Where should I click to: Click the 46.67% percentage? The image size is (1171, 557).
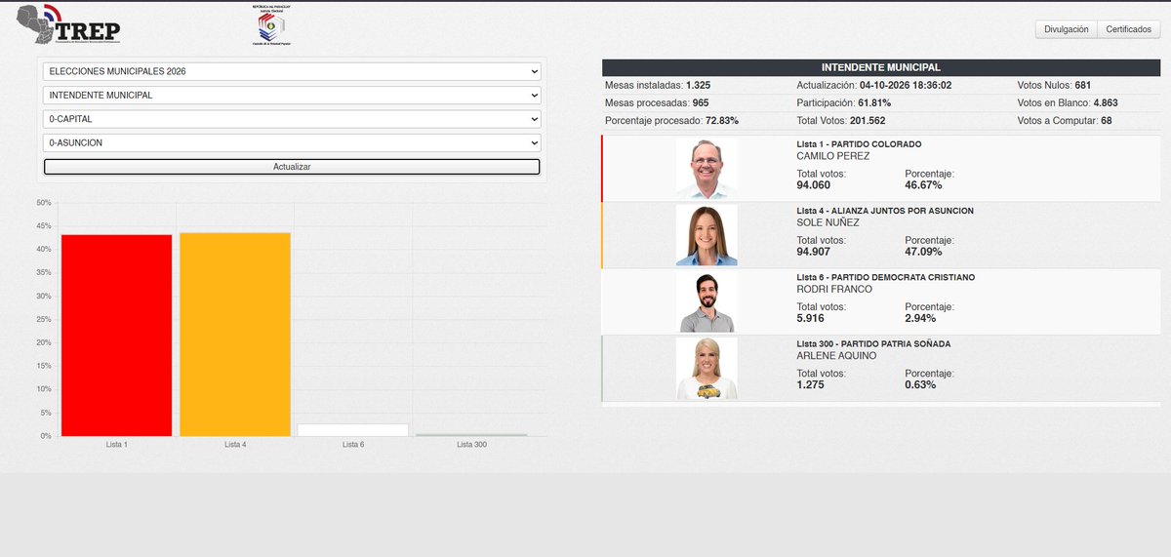tap(923, 184)
